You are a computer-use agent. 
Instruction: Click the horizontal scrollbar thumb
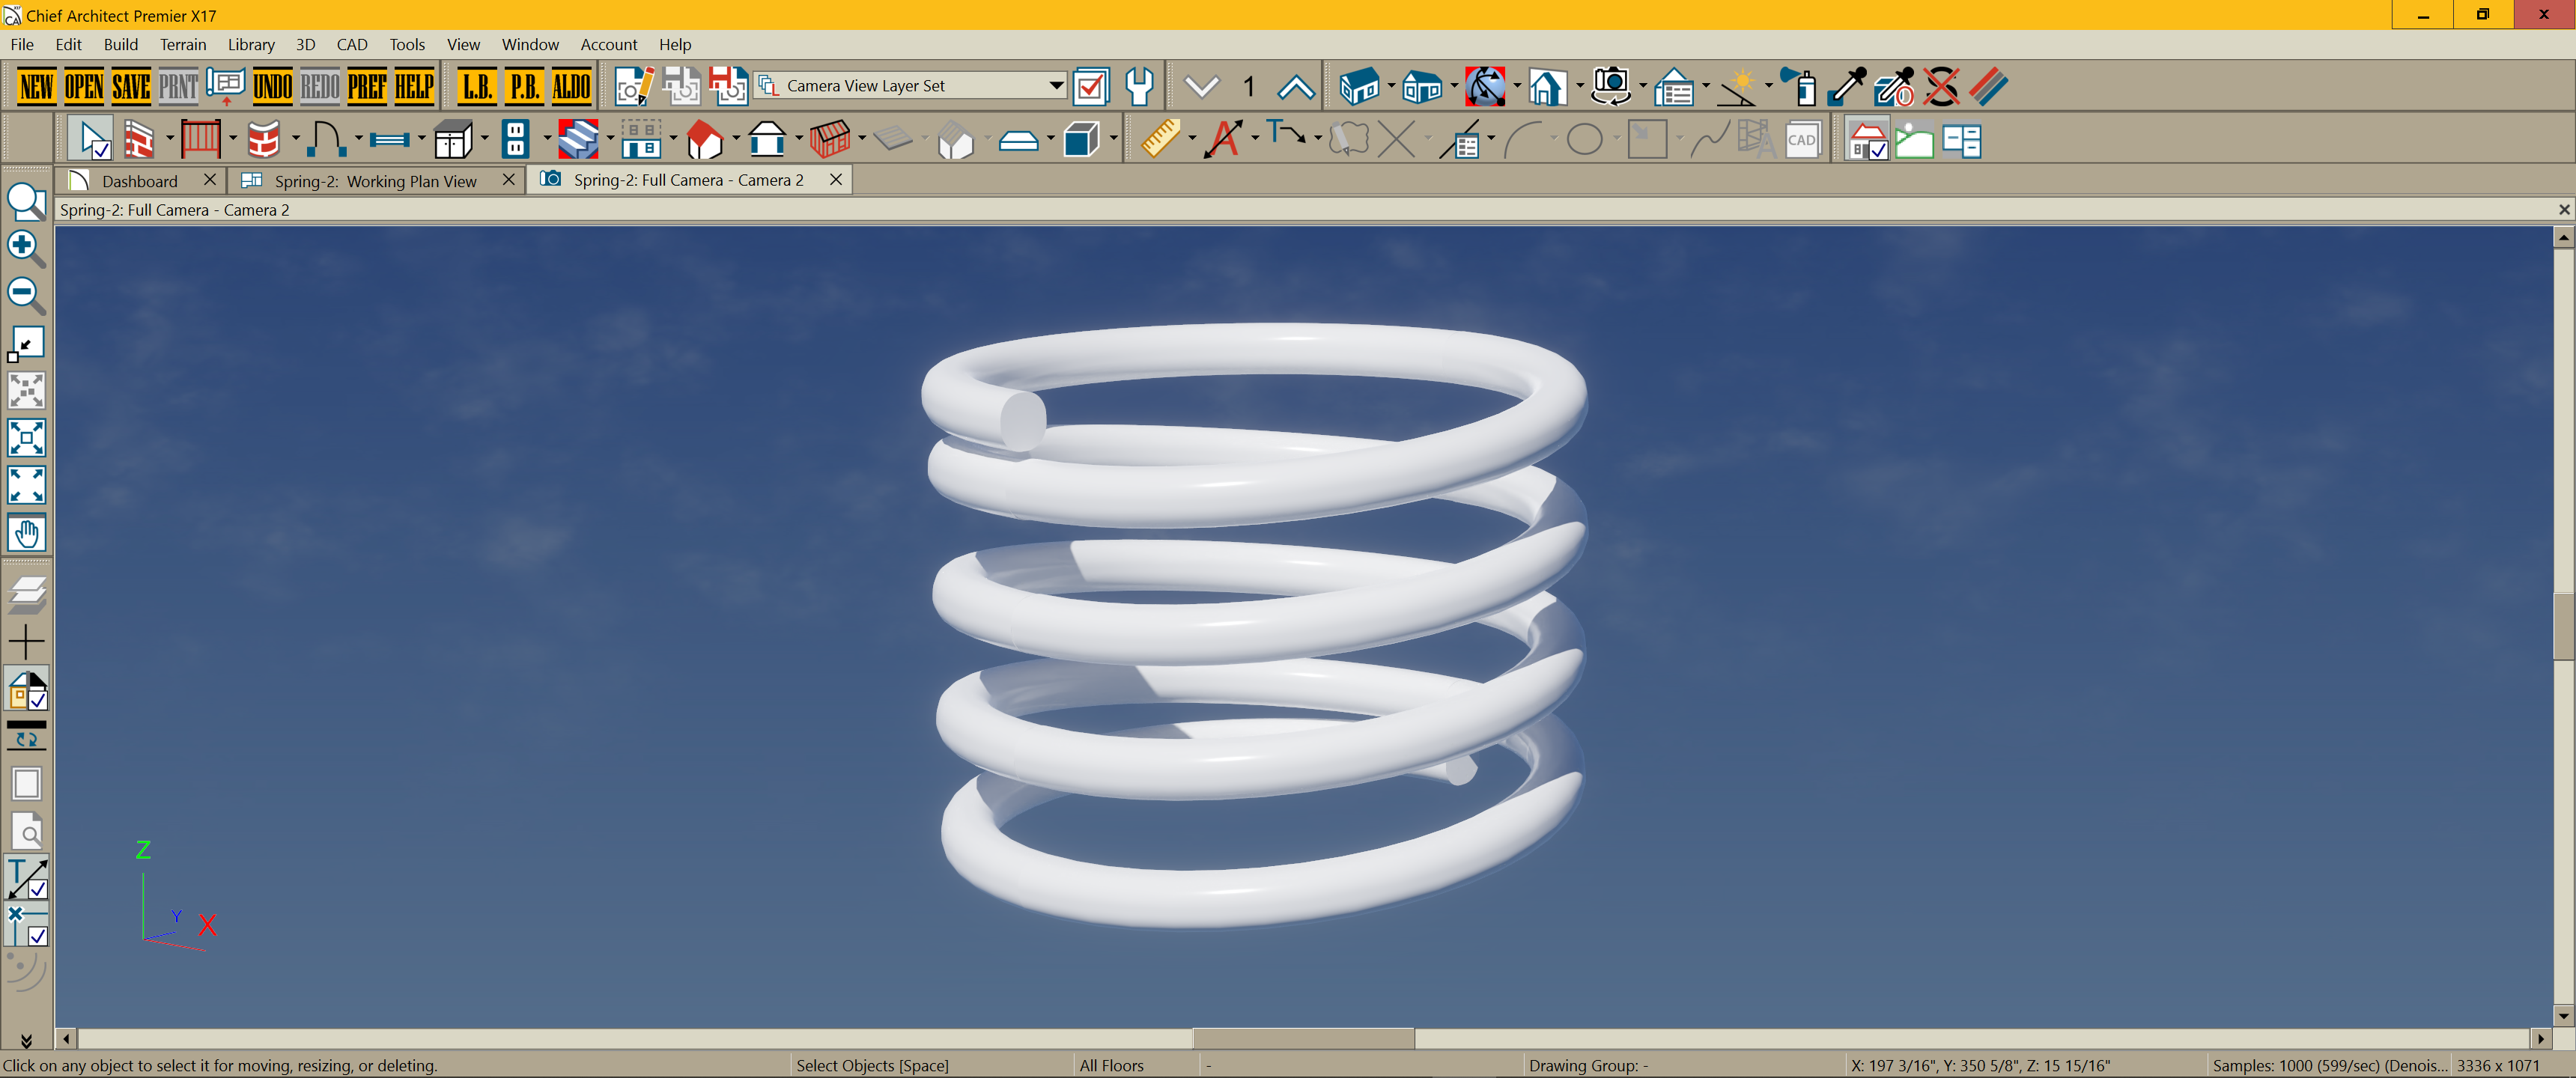(x=1303, y=1039)
